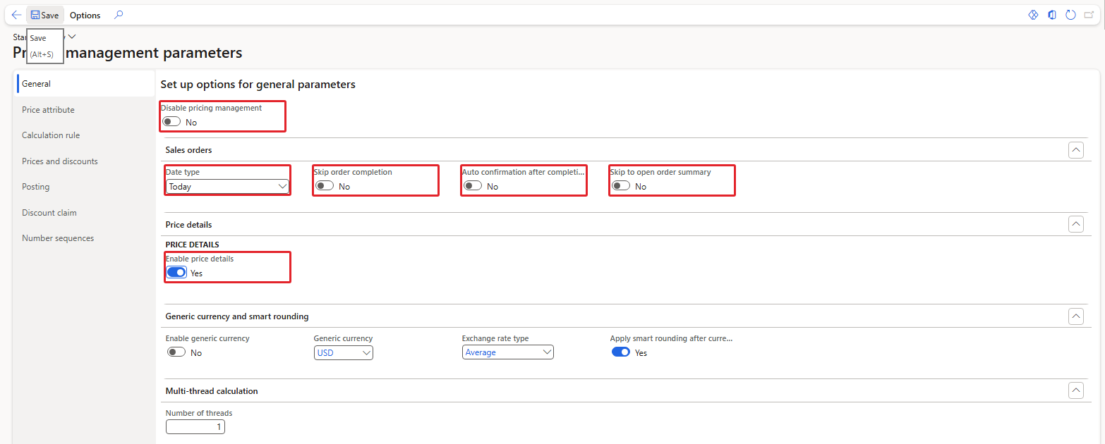Open the Calculation rule tab
Viewport: 1105px width, 444px height.
85,135
